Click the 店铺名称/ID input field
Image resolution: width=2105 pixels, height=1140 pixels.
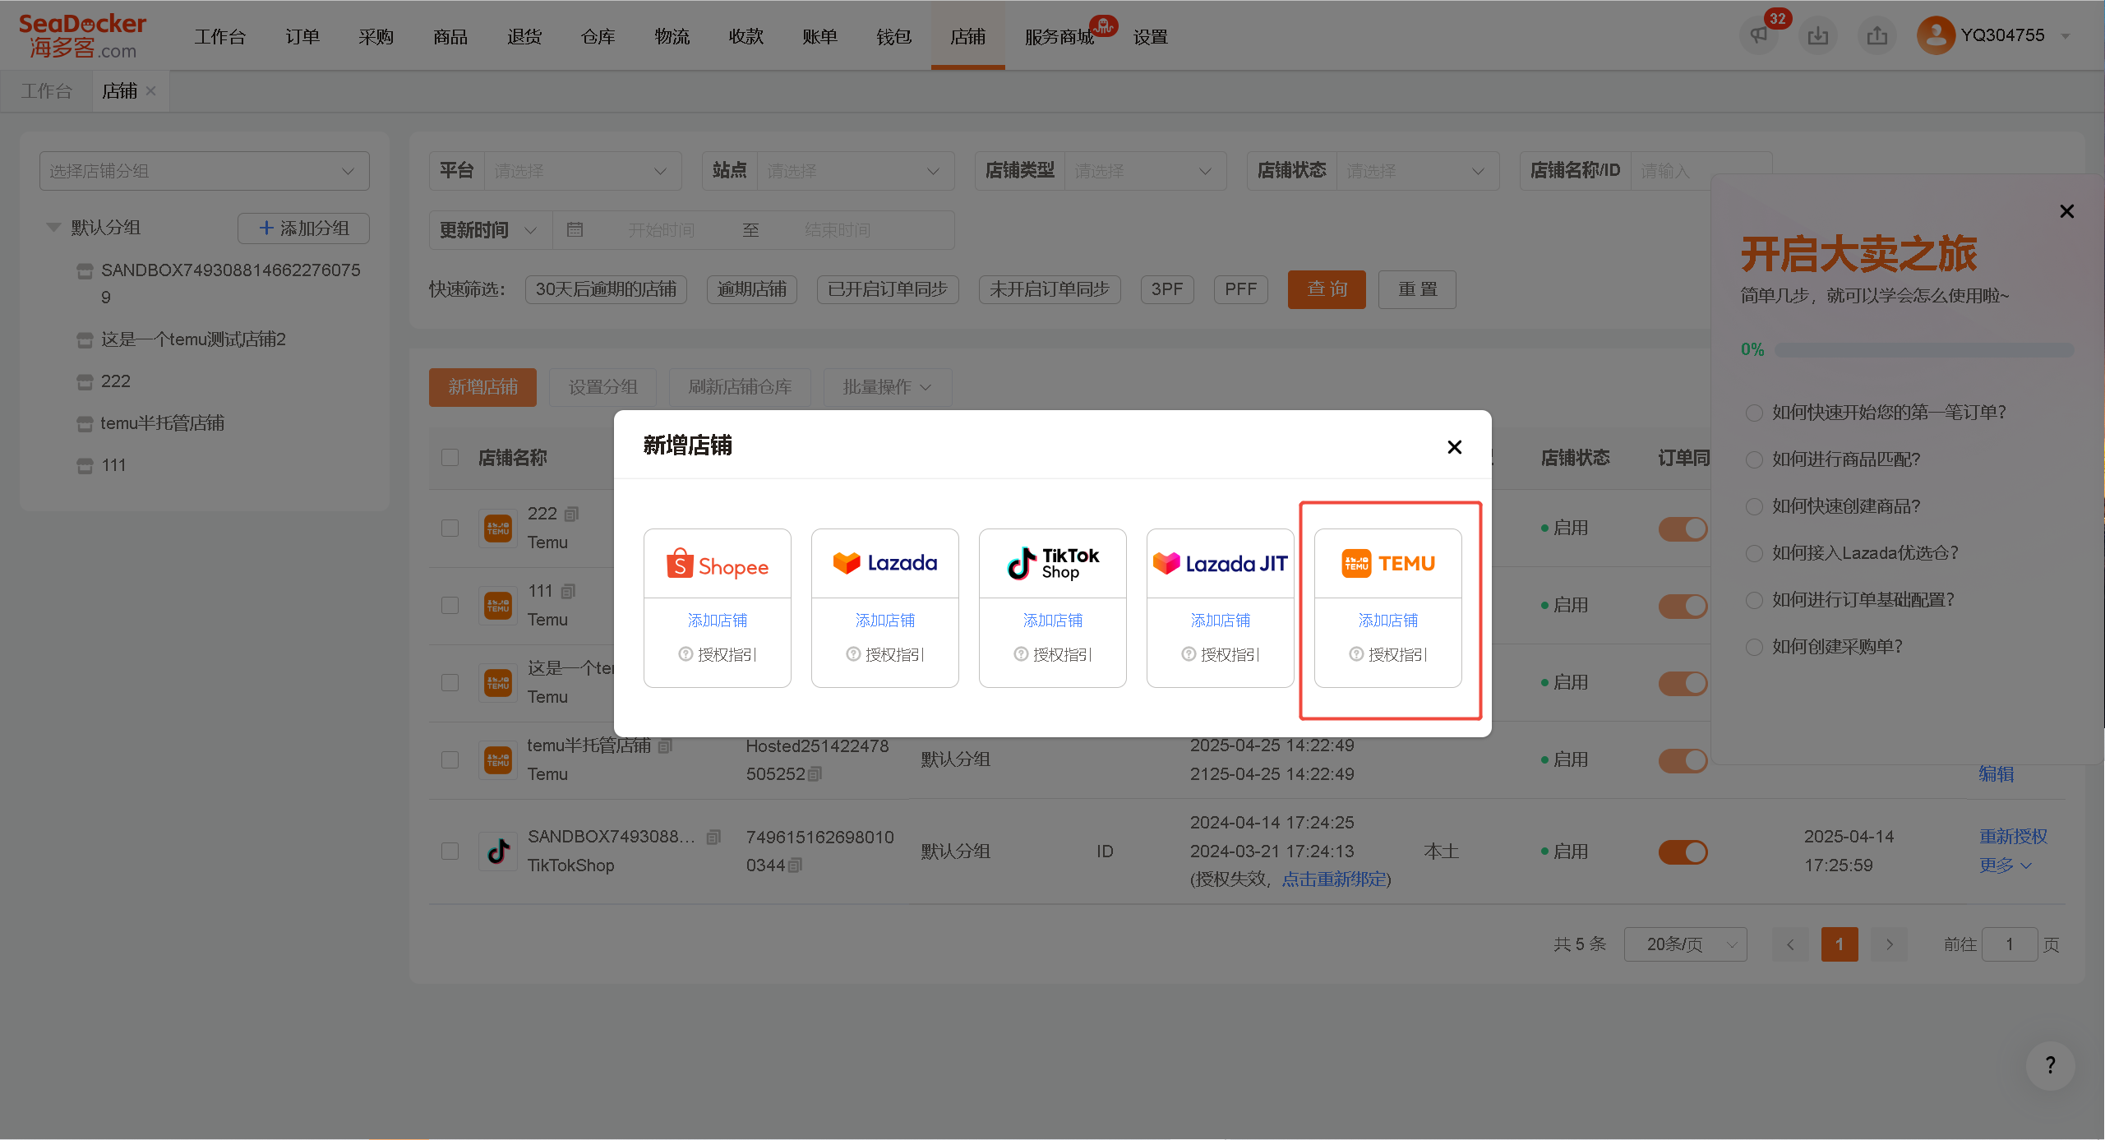[1701, 171]
